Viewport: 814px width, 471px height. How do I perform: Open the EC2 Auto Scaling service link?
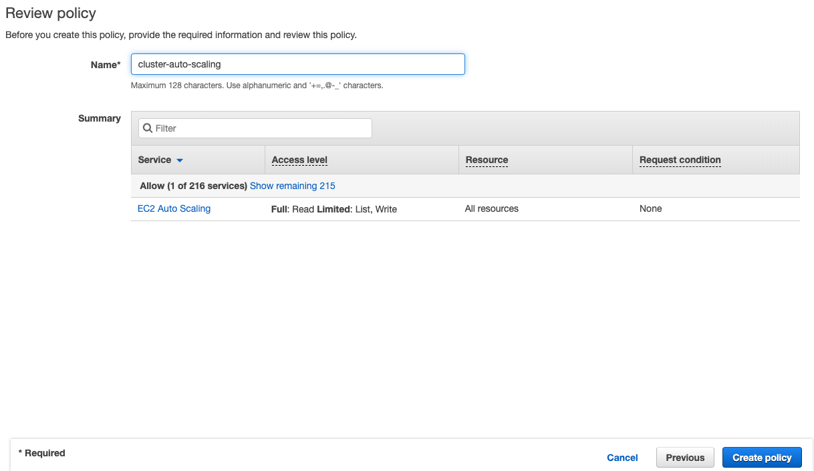pyautogui.click(x=174, y=208)
